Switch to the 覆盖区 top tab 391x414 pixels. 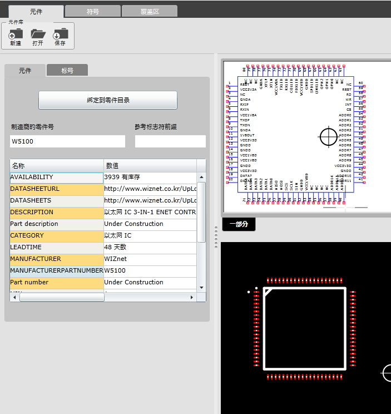click(150, 11)
